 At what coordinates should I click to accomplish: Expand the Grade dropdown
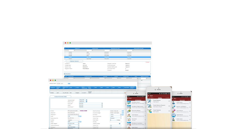pyautogui.click(x=73, y=116)
